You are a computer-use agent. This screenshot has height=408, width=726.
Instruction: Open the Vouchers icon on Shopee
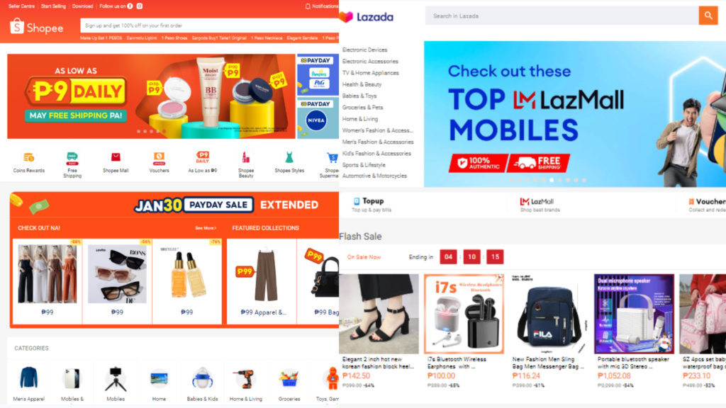(159, 158)
